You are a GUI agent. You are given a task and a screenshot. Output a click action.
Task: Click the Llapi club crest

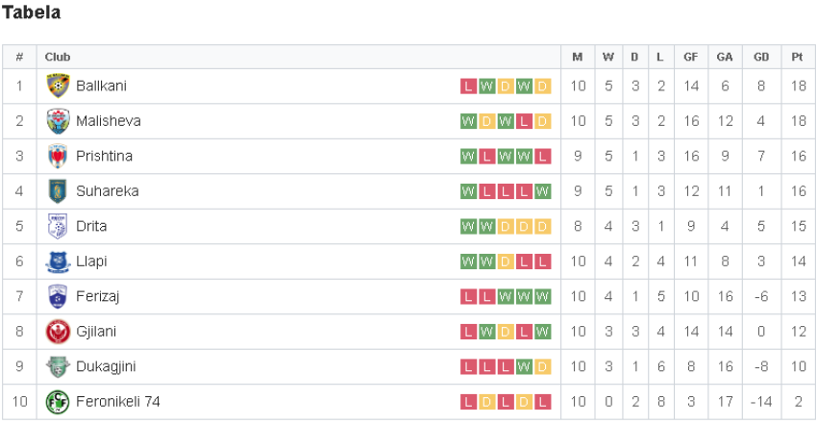(58, 262)
